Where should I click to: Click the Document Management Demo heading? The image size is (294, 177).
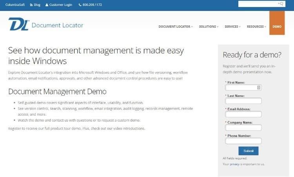tap(57, 91)
